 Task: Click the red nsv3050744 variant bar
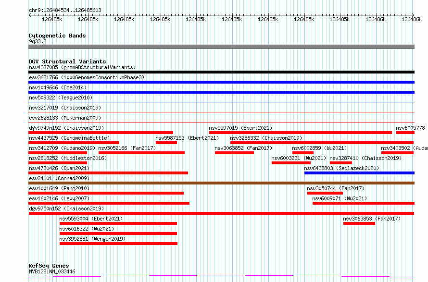pos(325,193)
